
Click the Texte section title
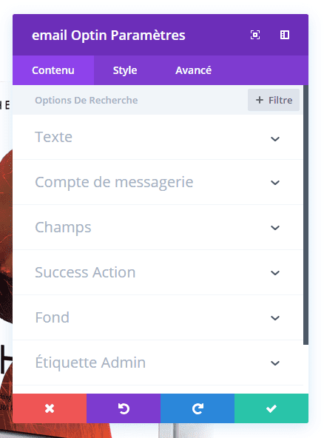(53, 137)
